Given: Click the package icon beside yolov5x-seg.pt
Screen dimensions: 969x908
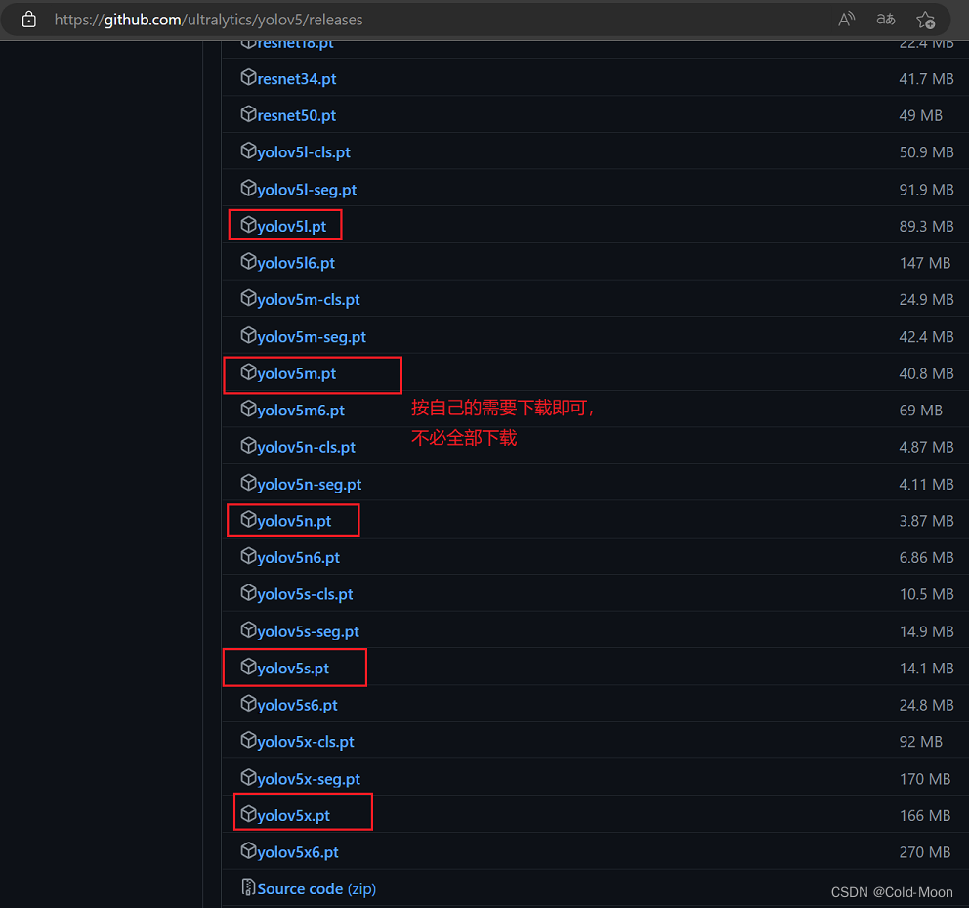Looking at the screenshot, I should pyautogui.click(x=248, y=776).
